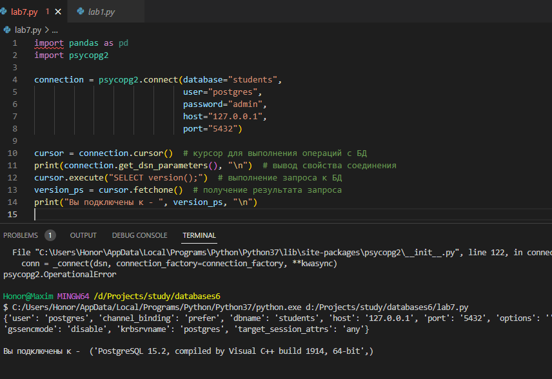Image resolution: width=552 pixels, height=379 pixels.
Task: Switch to the lab7.py editor tab
Action: click(24, 12)
